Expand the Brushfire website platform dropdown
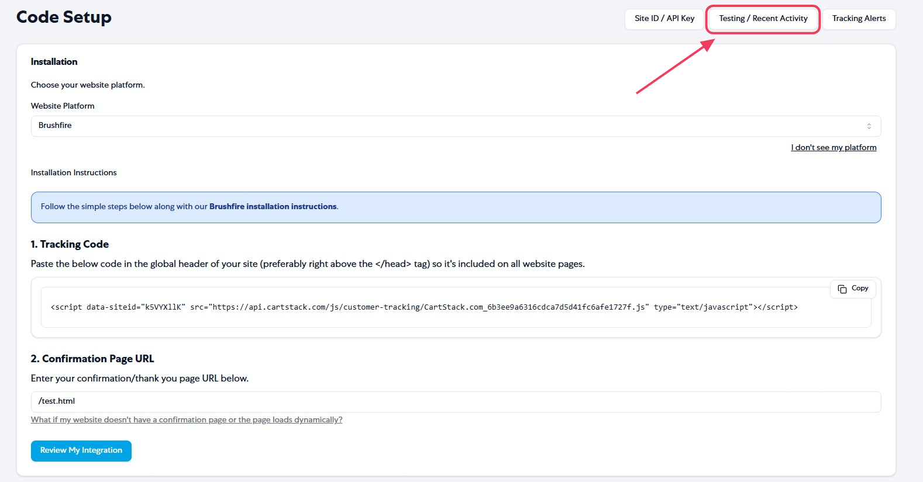The image size is (923, 482). point(456,126)
